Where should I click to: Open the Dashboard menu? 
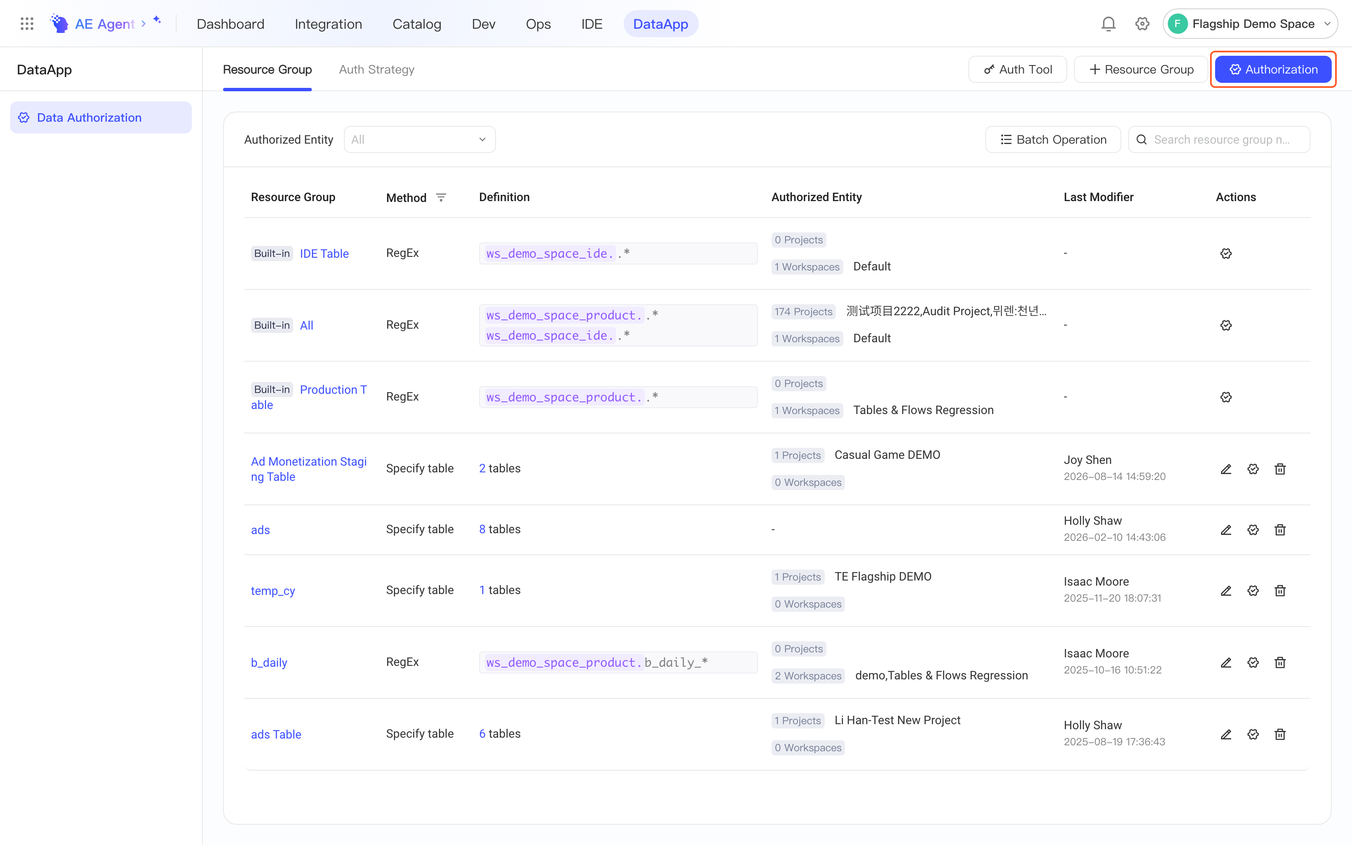(230, 24)
